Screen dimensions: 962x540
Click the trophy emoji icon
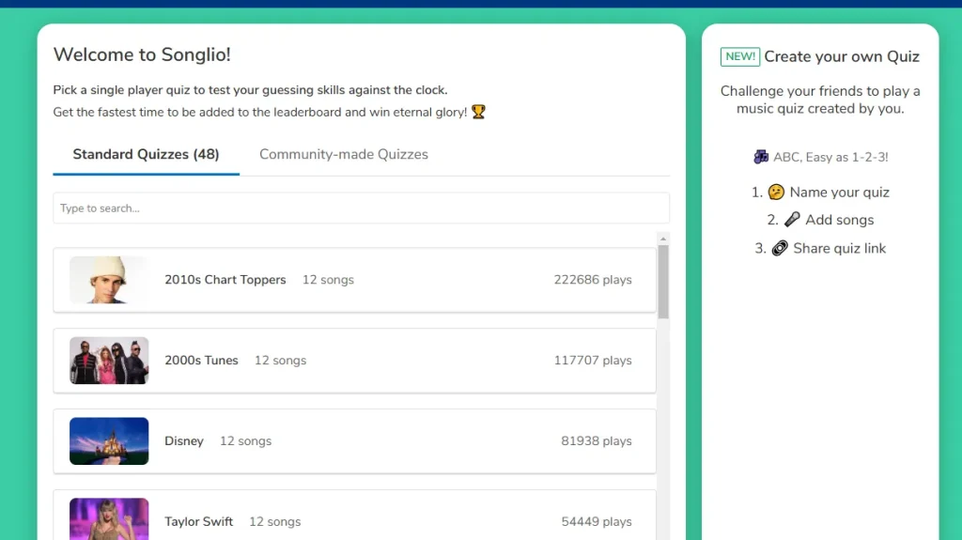coord(479,113)
